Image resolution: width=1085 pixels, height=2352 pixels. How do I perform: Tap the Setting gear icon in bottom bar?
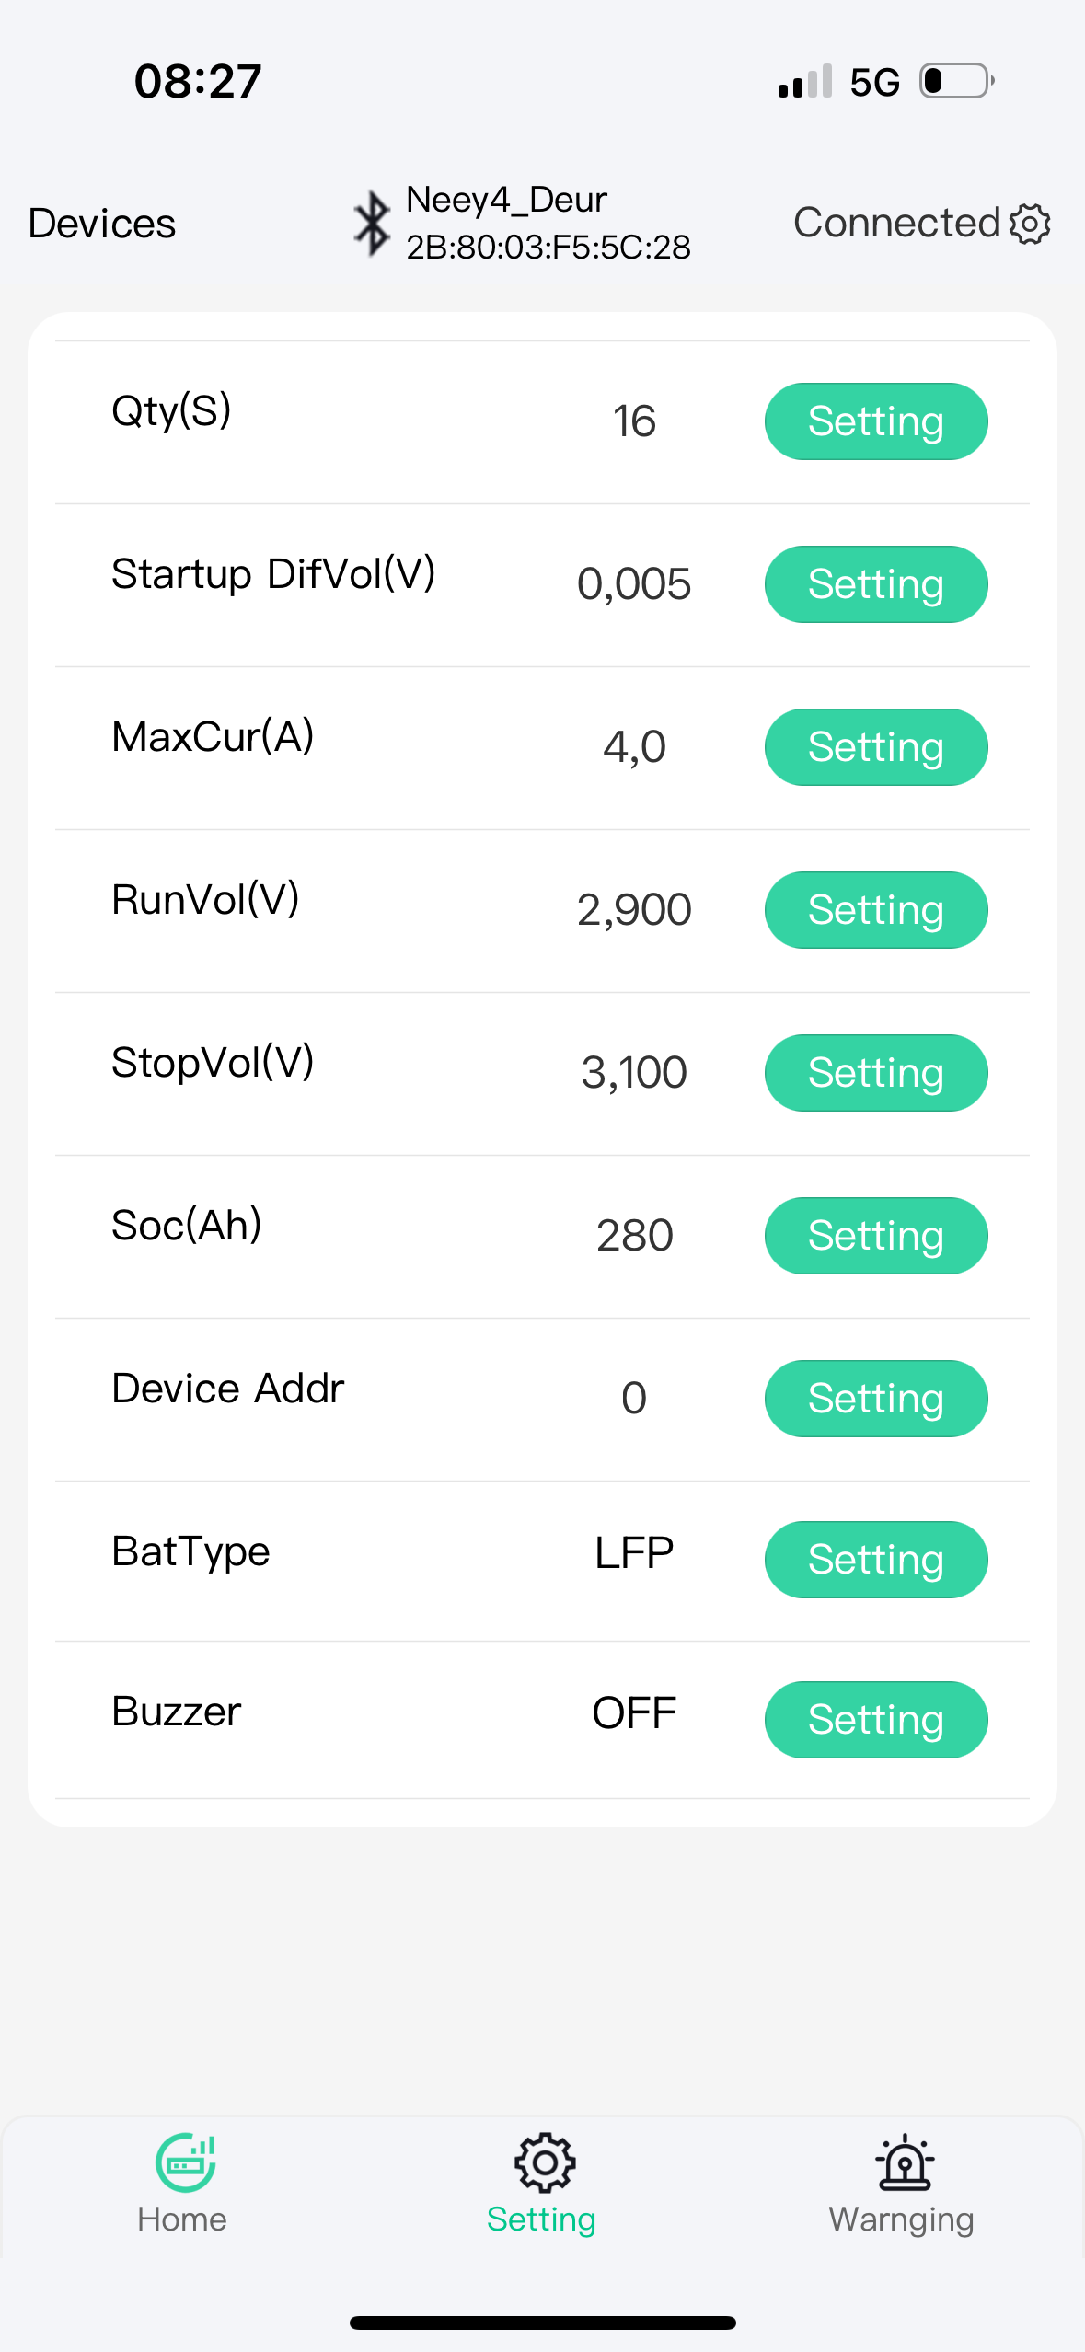pyautogui.click(x=544, y=2162)
